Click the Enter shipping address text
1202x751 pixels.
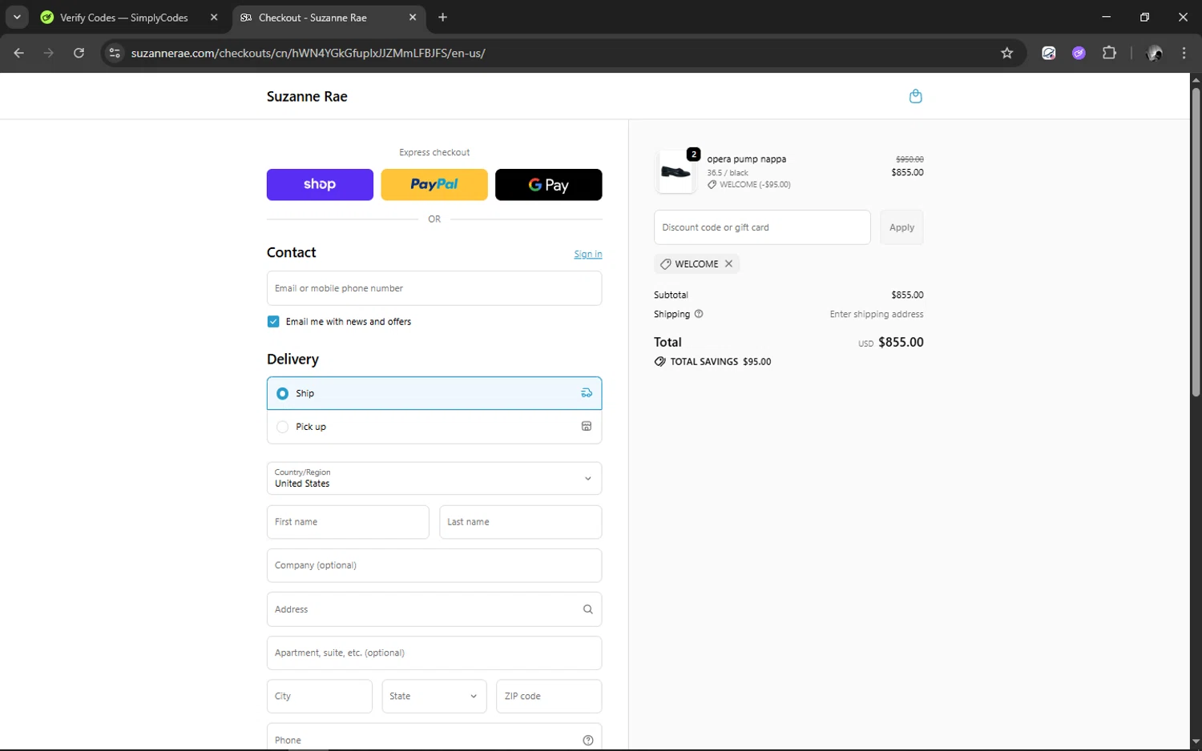tap(877, 314)
